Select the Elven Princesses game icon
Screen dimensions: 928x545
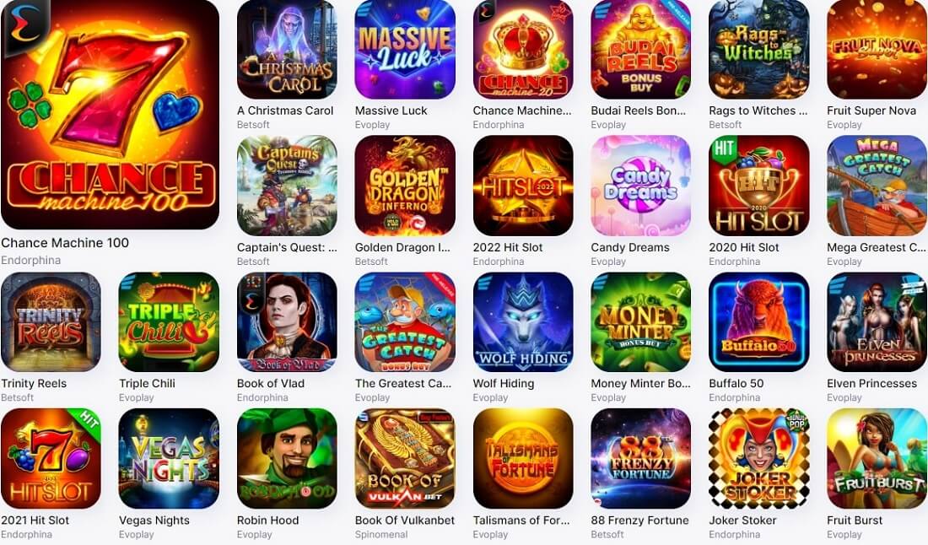(877, 322)
